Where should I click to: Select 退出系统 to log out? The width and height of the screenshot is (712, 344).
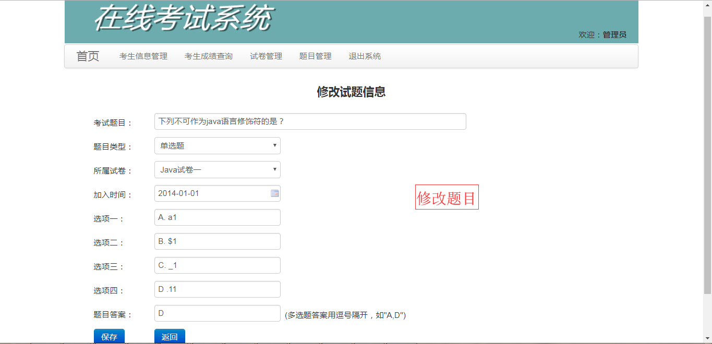365,56
